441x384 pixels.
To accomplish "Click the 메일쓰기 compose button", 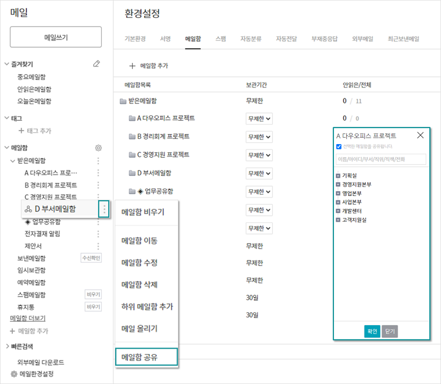I will [56, 37].
